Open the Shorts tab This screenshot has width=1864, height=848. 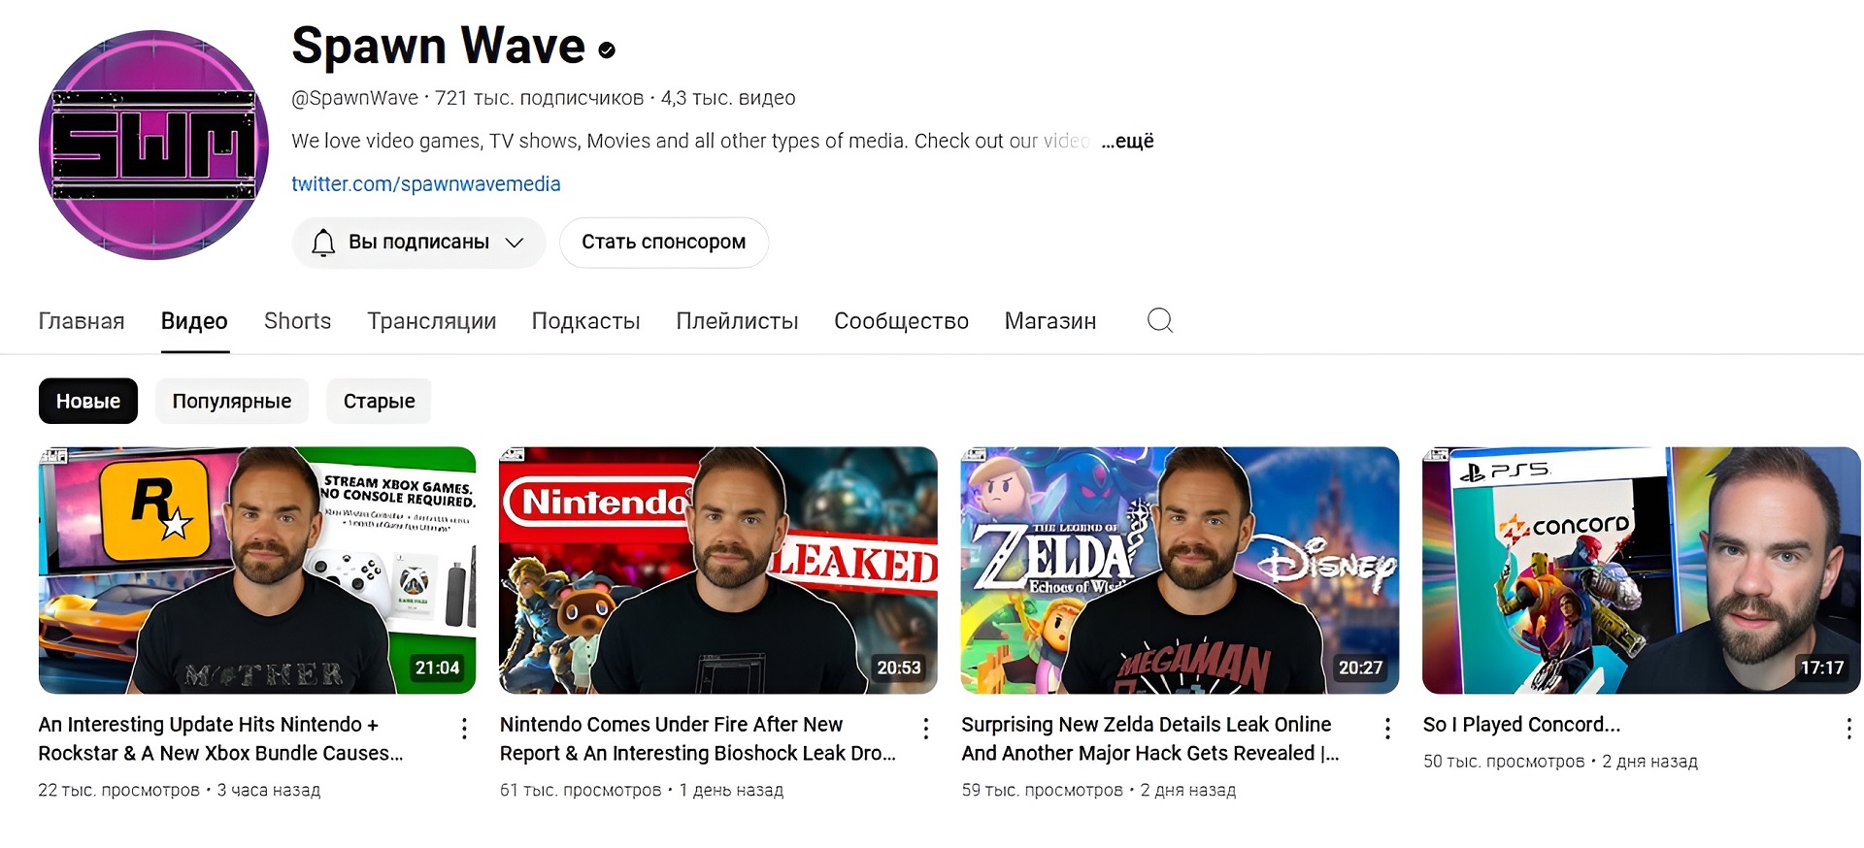tap(297, 321)
